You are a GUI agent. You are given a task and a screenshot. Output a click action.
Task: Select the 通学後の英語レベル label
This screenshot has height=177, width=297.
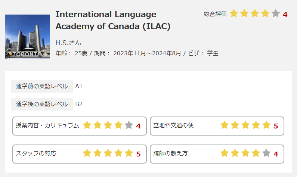42,104
